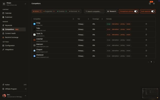This screenshot has width=160, height=100.
Task: Toggle Tawk.To's review format tag
Action: [128, 35]
